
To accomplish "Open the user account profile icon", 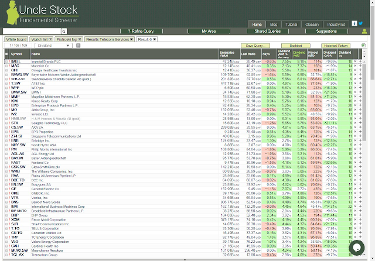I will (364, 31).
